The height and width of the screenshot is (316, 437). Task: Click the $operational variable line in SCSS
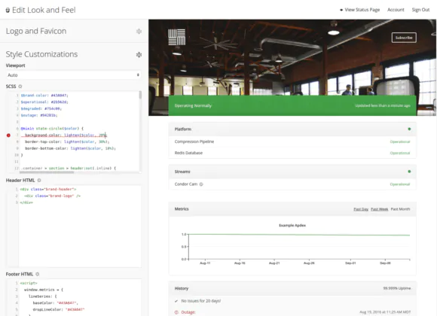44,102
